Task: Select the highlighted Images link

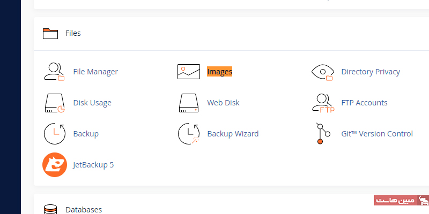Action: (219, 72)
